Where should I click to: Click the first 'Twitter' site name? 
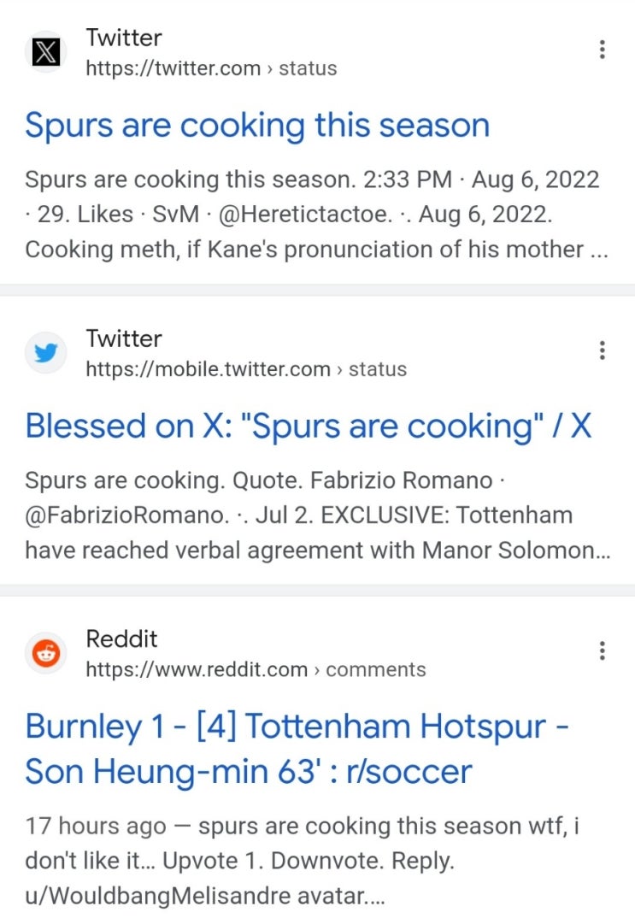124,38
